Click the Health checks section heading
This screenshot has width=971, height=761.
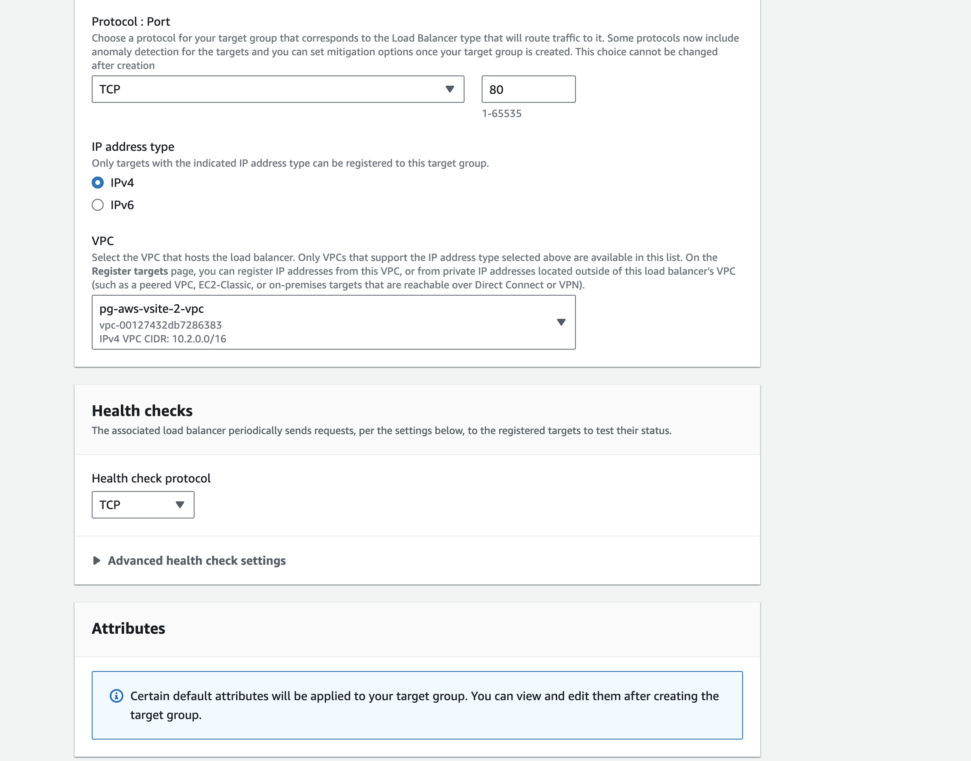pos(143,410)
